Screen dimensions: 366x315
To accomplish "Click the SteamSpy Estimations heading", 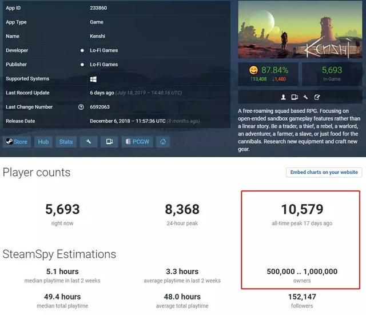I will point(59,254).
